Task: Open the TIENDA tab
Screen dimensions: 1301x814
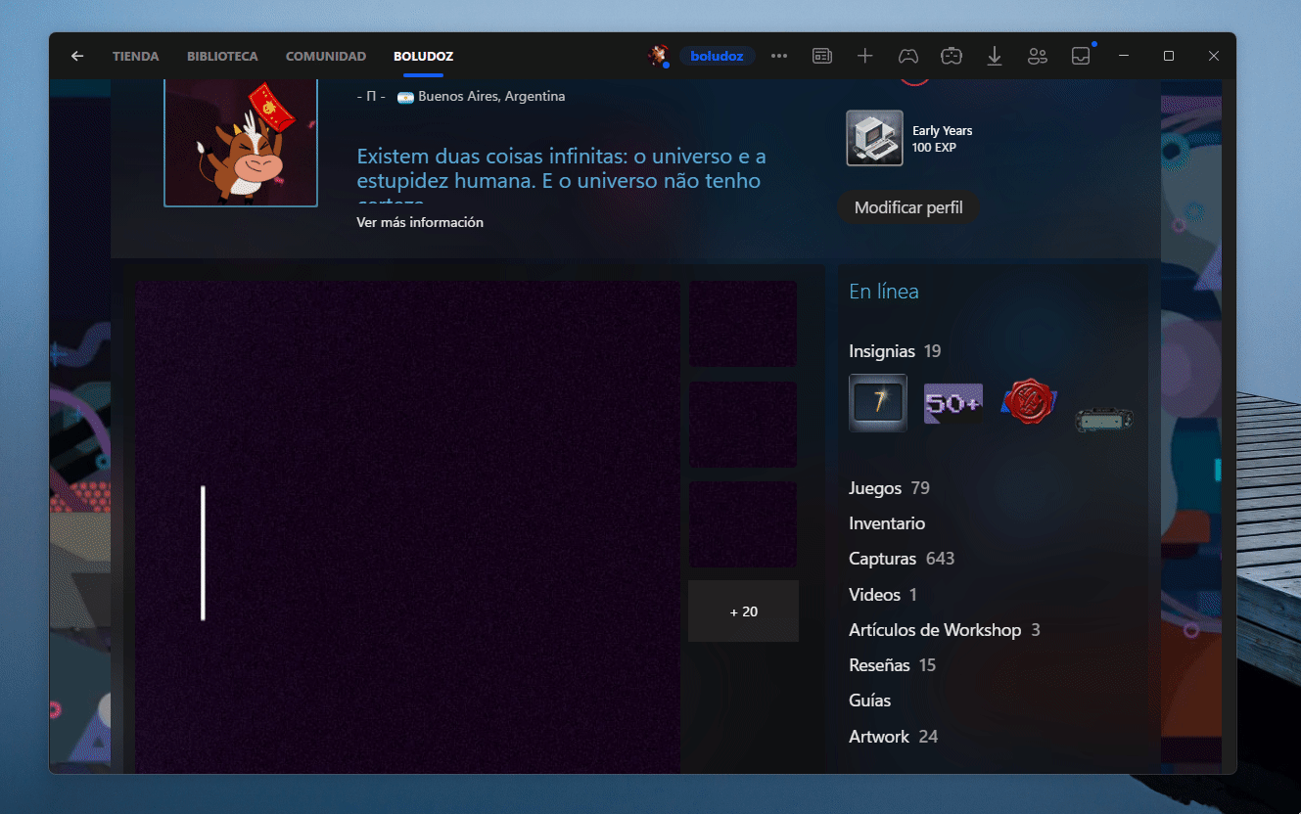Action: pos(136,57)
